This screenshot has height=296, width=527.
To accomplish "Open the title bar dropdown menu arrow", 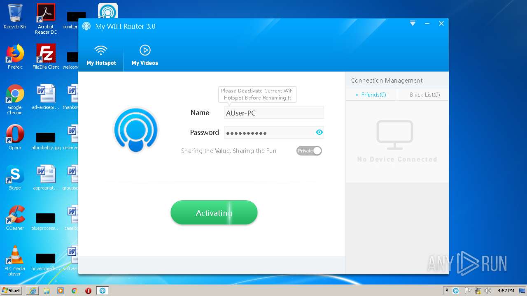I will coord(413,23).
